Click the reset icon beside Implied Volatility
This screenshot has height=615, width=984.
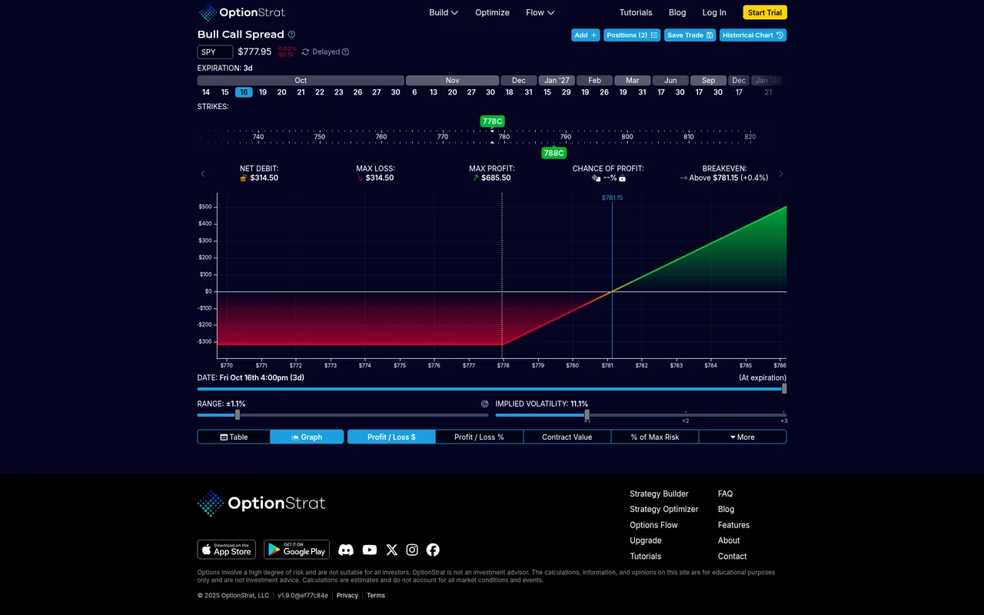(485, 404)
